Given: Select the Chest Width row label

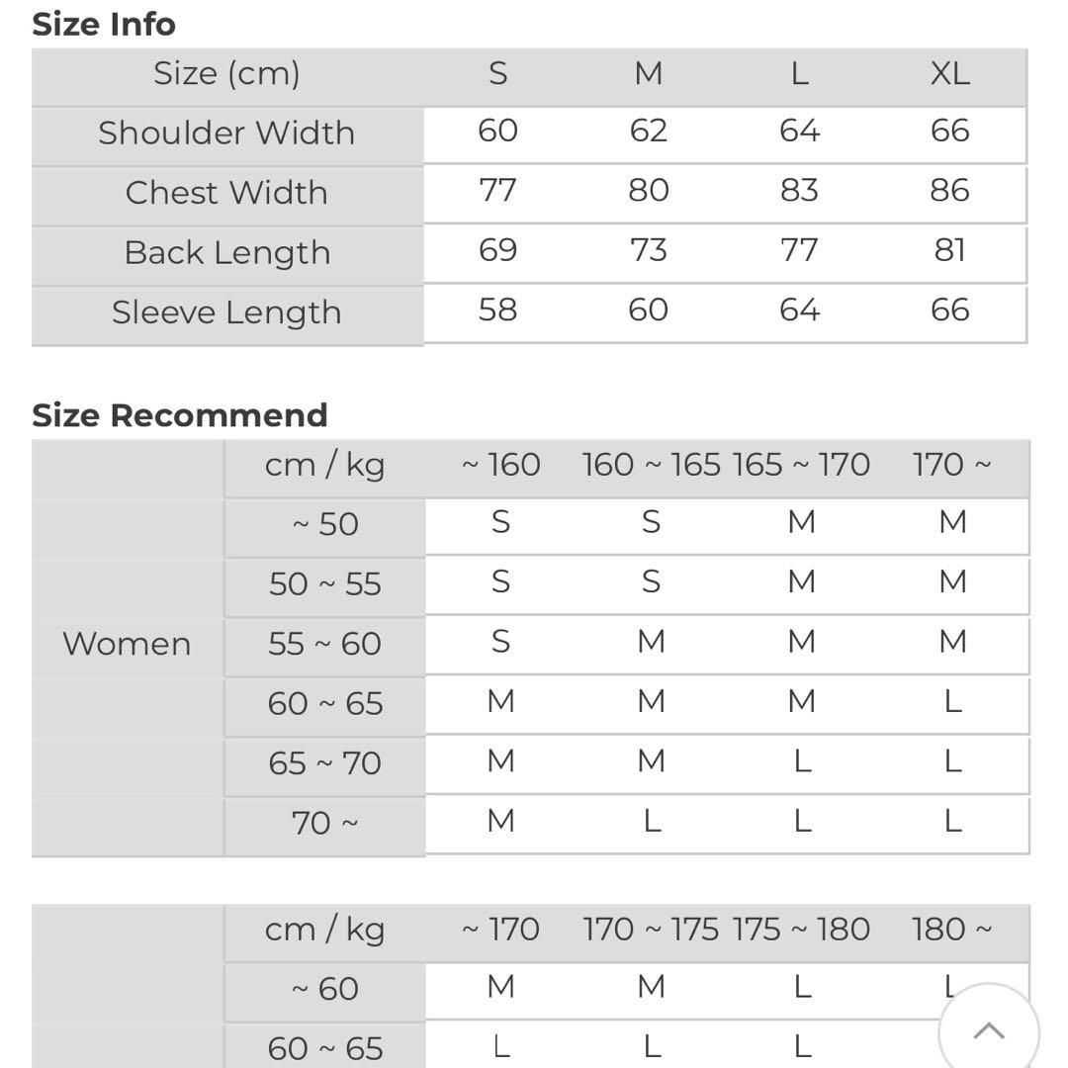Looking at the screenshot, I should [226, 193].
